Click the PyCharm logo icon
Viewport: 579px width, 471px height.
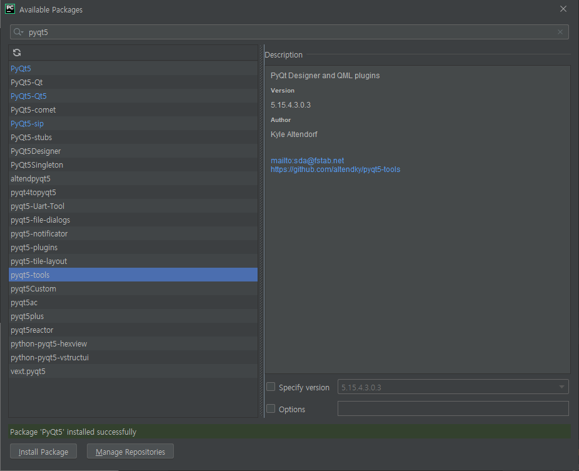(10, 9)
